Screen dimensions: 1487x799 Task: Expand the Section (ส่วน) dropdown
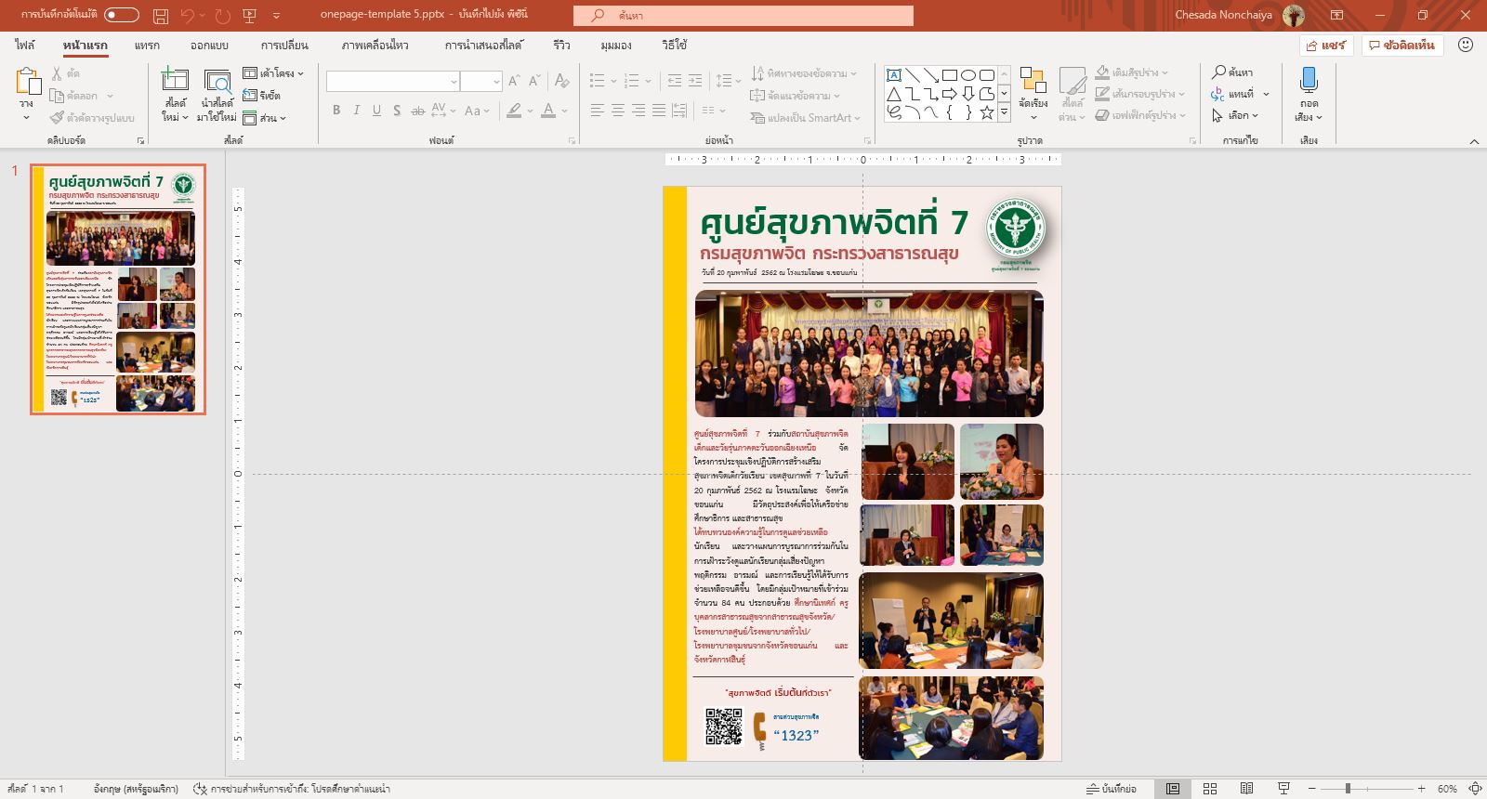265,118
